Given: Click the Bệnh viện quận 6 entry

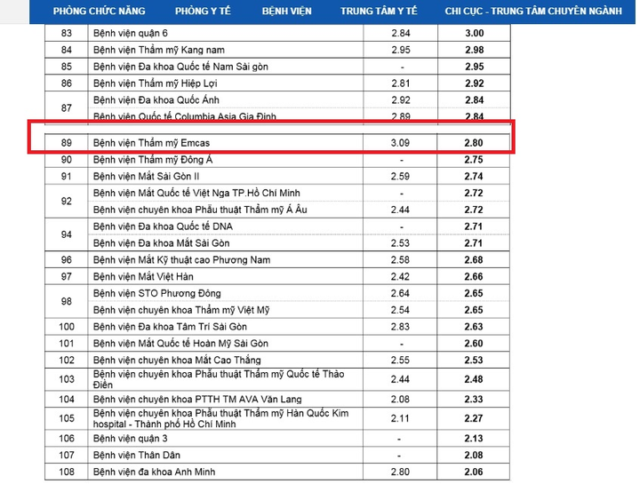Looking at the screenshot, I should pyautogui.click(x=131, y=33).
